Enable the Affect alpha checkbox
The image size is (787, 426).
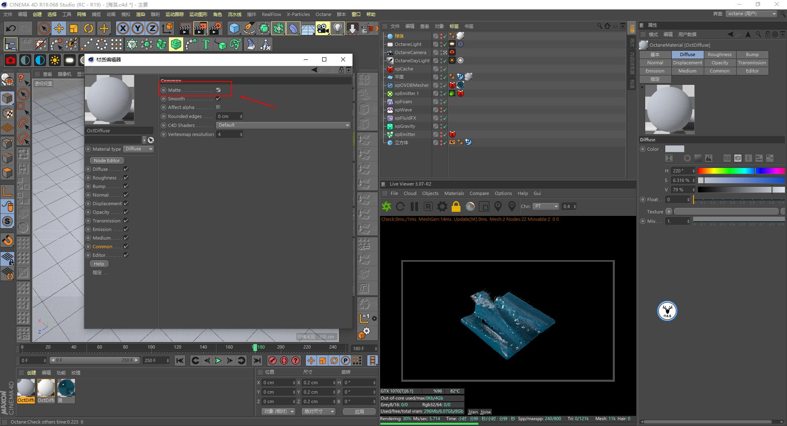tap(218, 107)
